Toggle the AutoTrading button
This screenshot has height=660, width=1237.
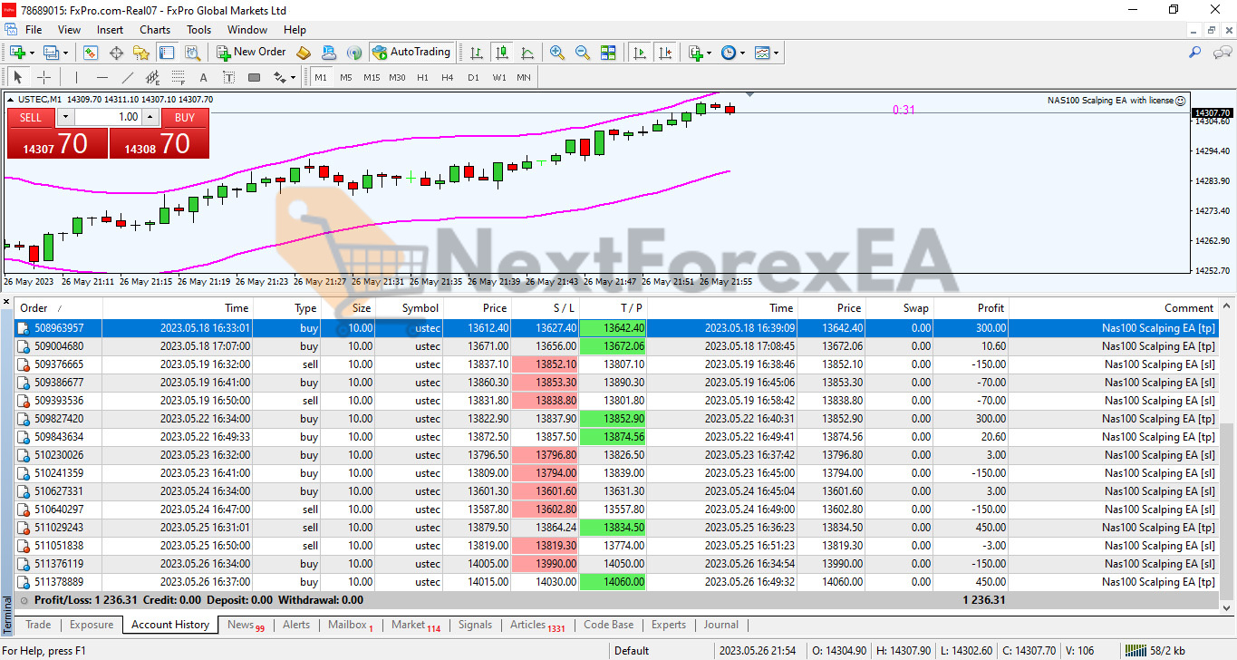(x=411, y=53)
